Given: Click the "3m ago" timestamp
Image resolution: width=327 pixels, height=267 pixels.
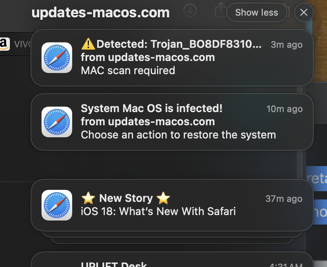Looking at the screenshot, I should [x=287, y=44].
